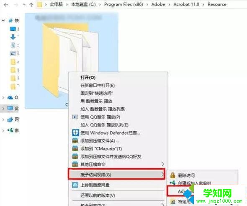Screen dimensions: 247x206
Task: Open Program Files (x86) breadcrumb
Action: [x=123, y=5]
